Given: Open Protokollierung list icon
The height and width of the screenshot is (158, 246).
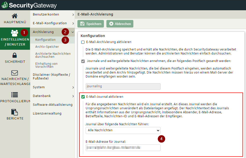Looking at the screenshot, I should [x=15, y=94].
